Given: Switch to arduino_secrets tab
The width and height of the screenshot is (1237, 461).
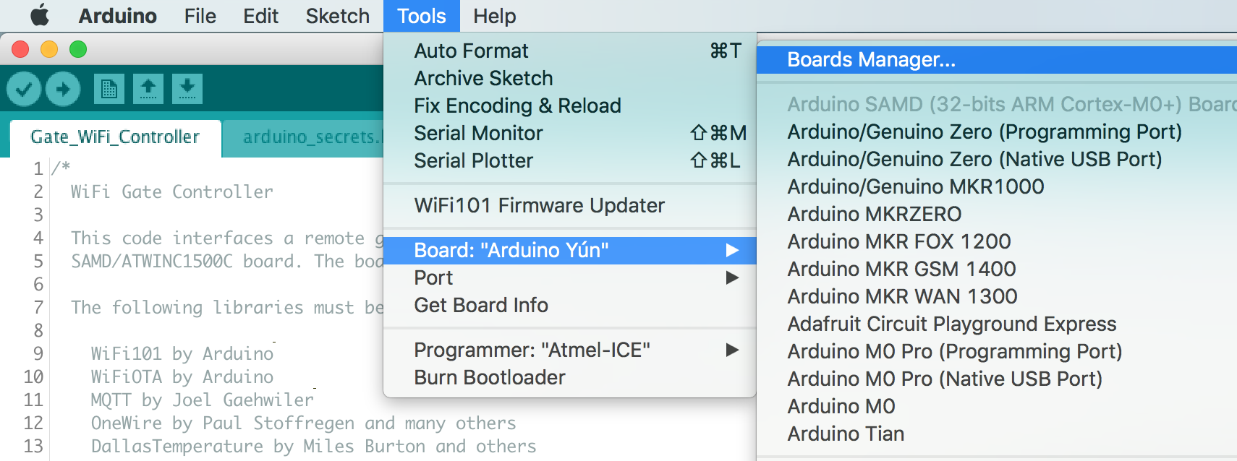Looking at the screenshot, I should click(304, 137).
